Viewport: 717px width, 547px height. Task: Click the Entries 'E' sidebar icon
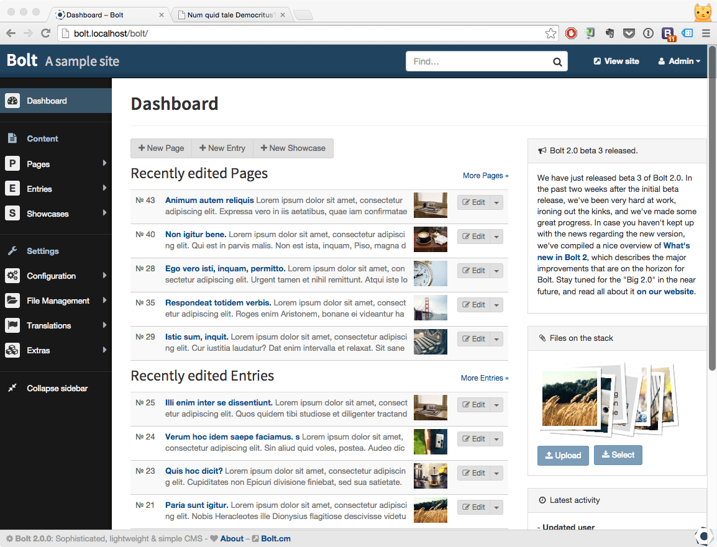(12, 188)
